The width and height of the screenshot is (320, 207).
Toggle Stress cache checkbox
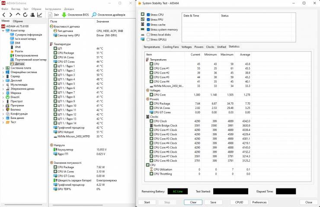pos(148,25)
